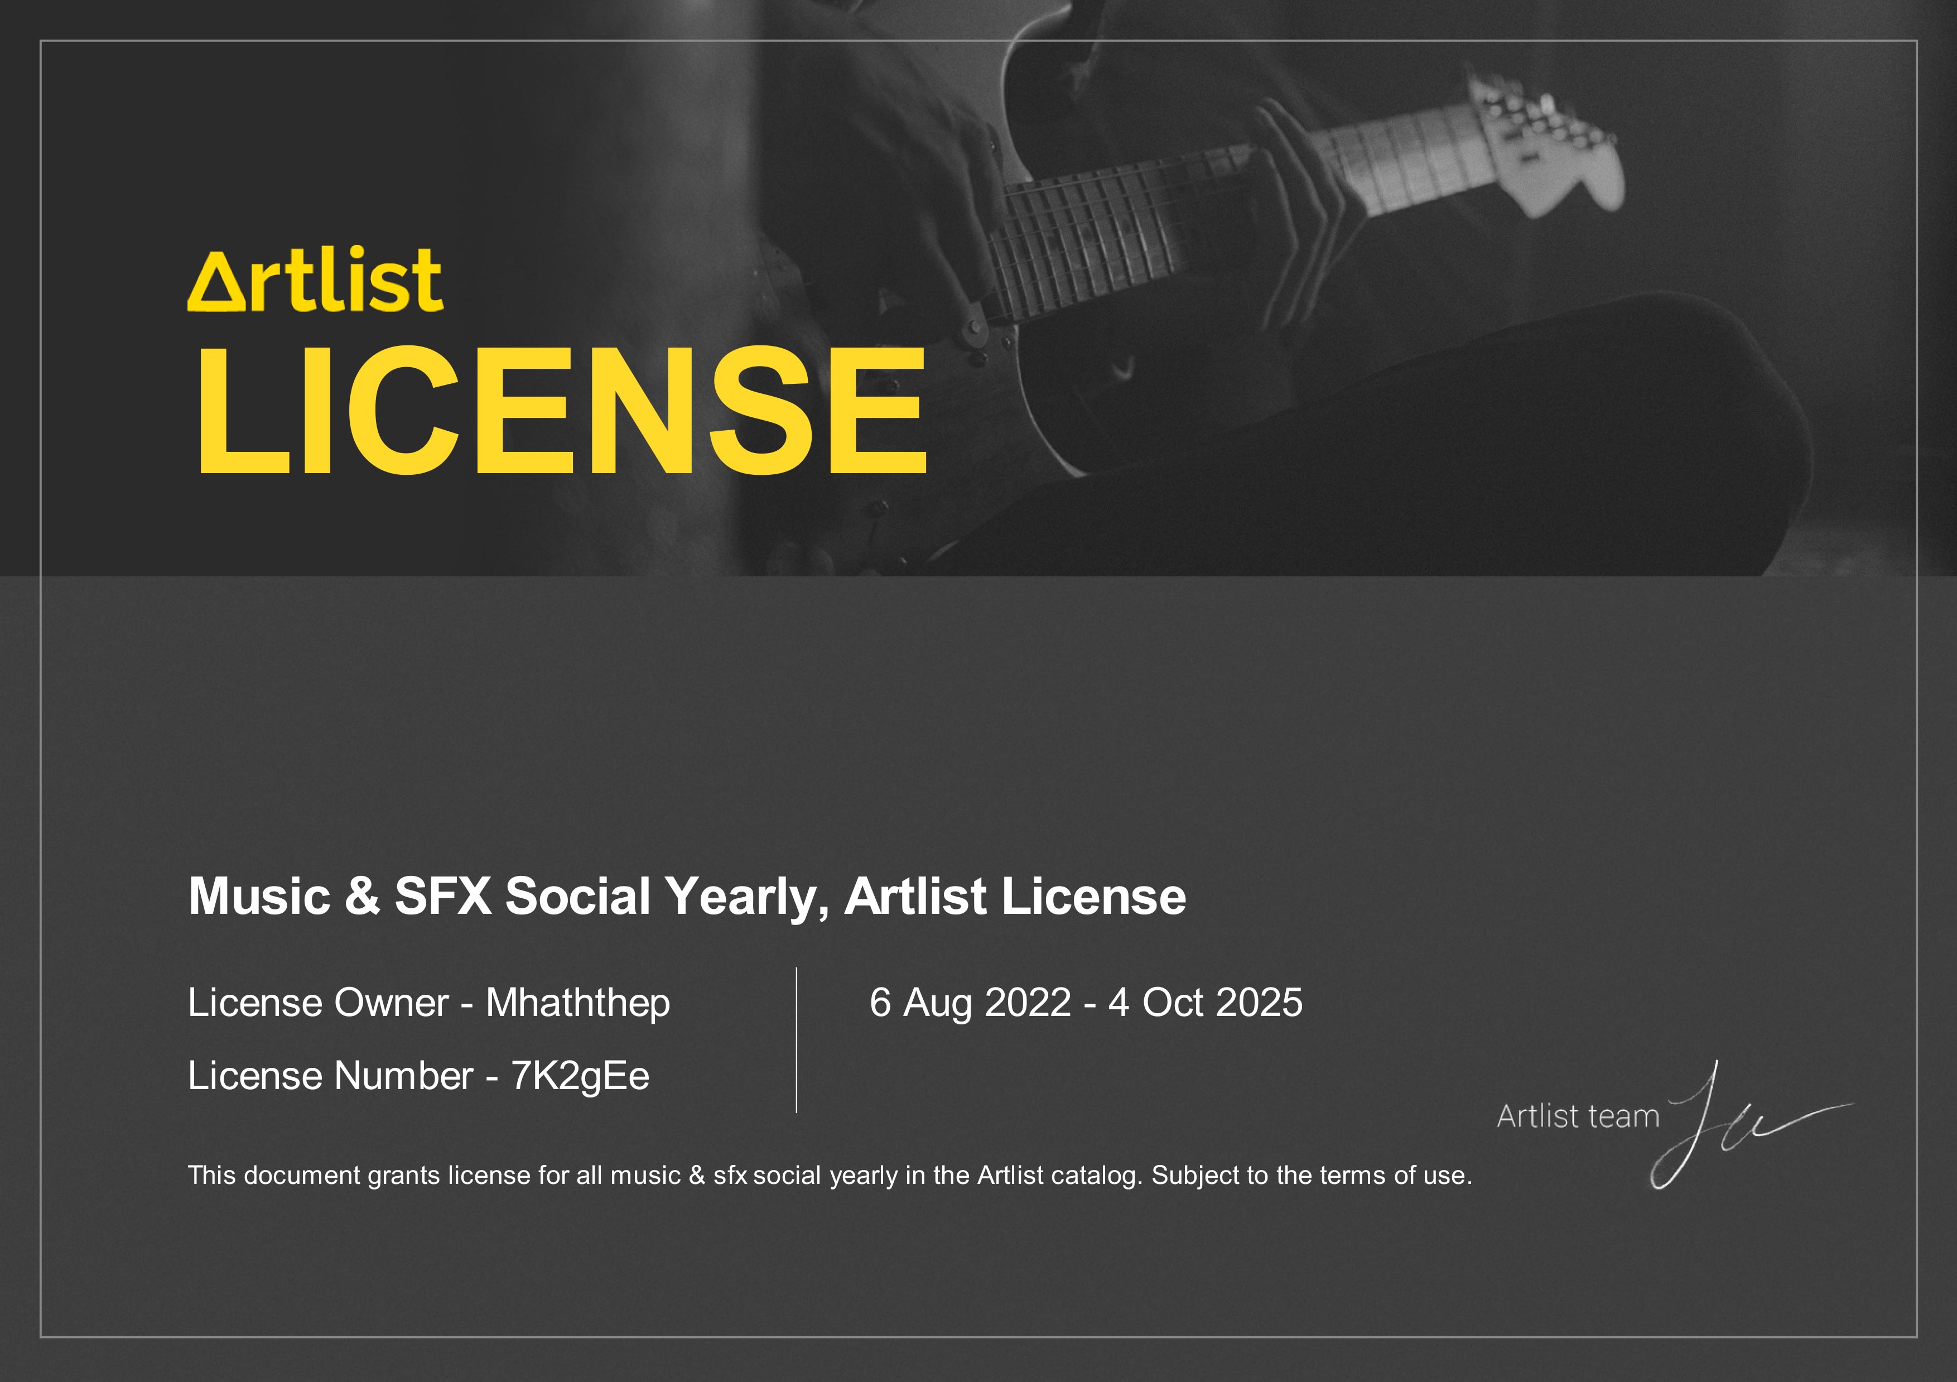Select the large yellow LICENSE heading
Screen dimensions: 1957x1382
562,410
